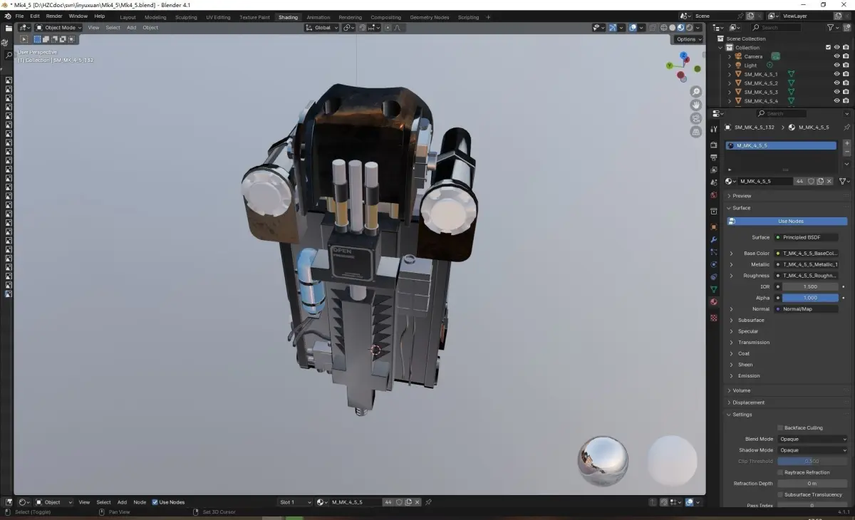Select material preview viewport shading
855x520 pixels.
680,28
